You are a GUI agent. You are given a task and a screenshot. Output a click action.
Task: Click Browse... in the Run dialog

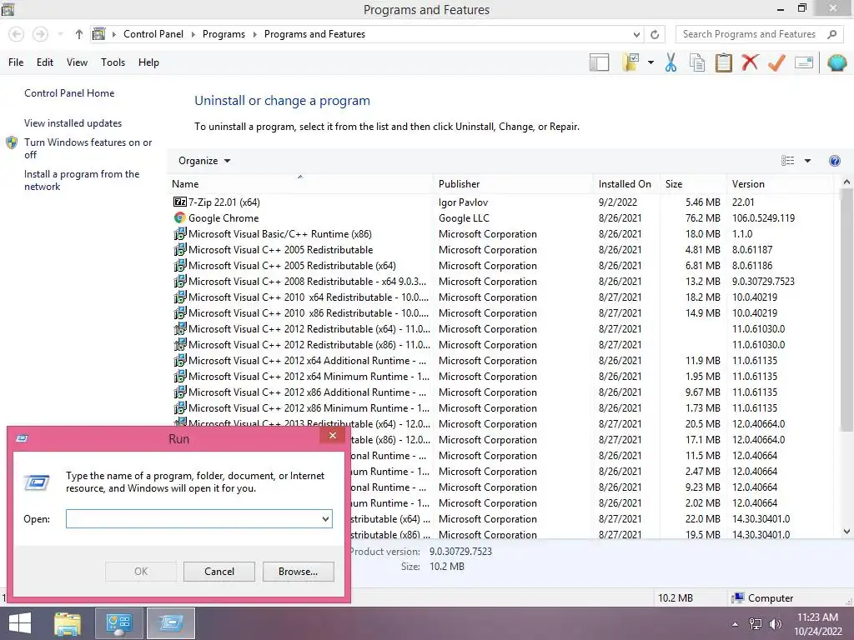click(x=298, y=572)
